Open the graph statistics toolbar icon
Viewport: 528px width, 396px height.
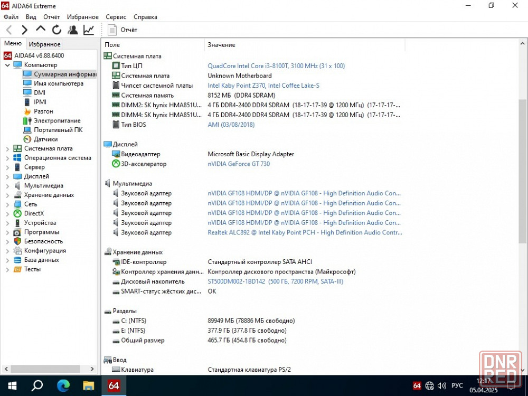pos(89,30)
